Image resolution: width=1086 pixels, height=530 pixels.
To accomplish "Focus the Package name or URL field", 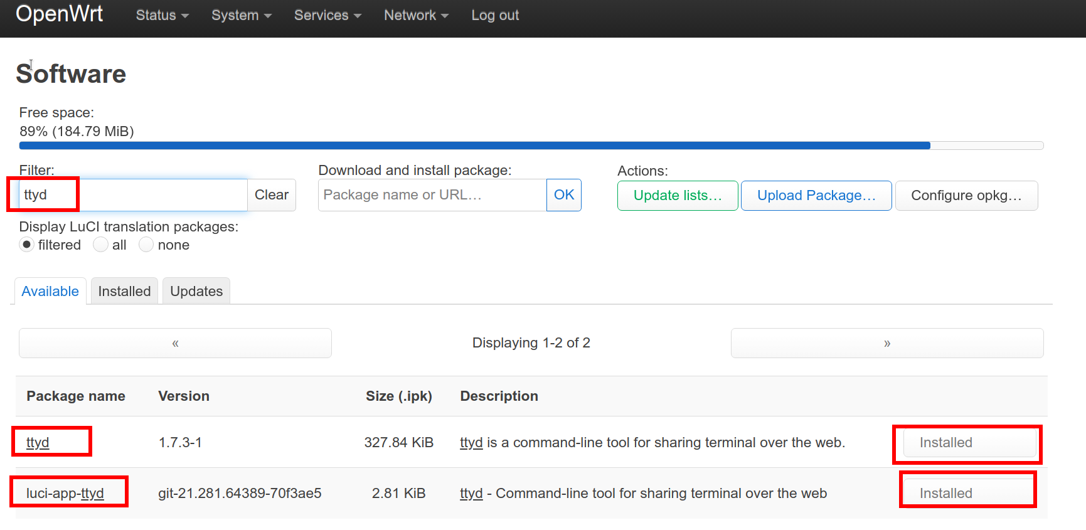I will click(432, 195).
